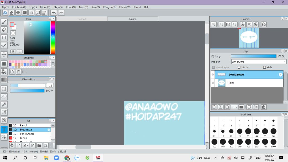Screen dimensions: 288x162
Task: Select the foreground color swatch
Action: (12, 25)
